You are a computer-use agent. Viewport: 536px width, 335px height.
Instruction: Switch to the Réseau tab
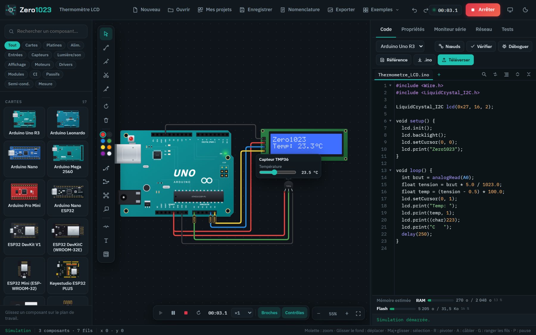tap(484, 29)
